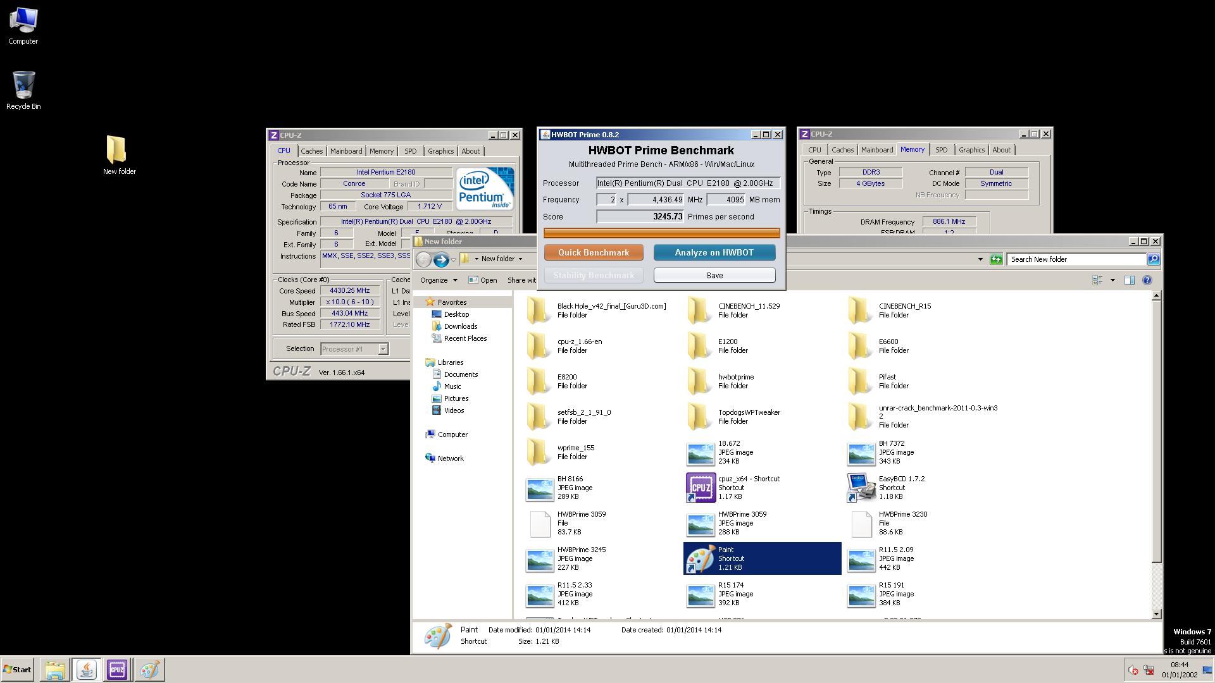The width and height of the screenshot is (1215, 683).
Task: Open the Computer desktop icon
Action: (23, 25)
